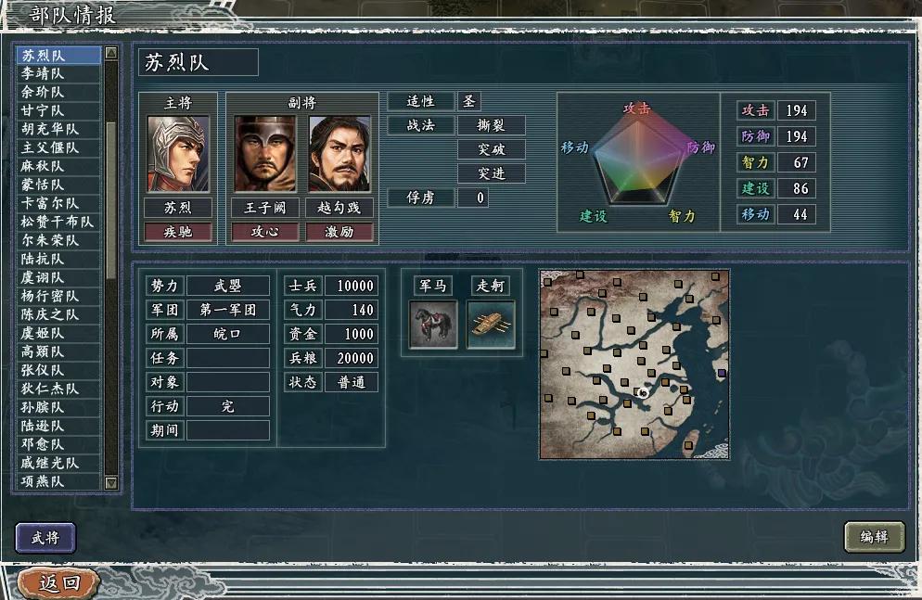Click the 武将 button
This screenshot has height=600, width=922.
45,538
